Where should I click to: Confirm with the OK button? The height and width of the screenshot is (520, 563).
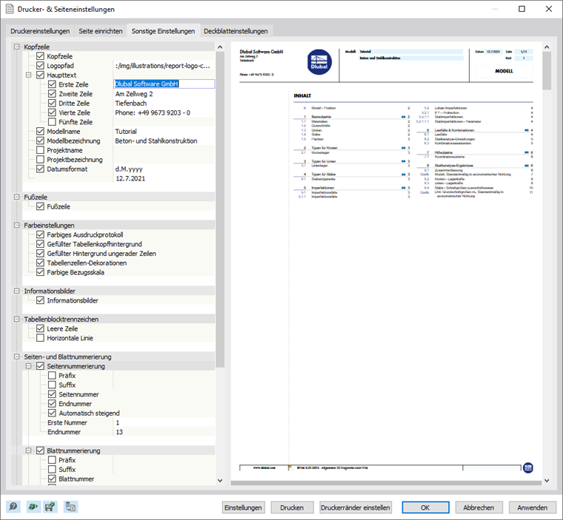point(425,507)
